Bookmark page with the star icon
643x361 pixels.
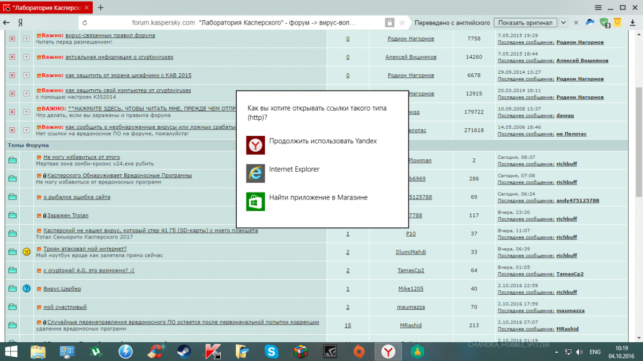pos(402,23)
